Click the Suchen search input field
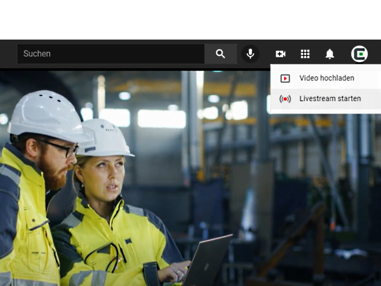This screenshot has width=381, height=286. click(x=110, y=54)
